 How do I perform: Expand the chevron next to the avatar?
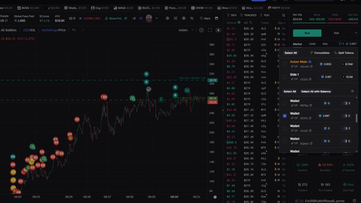[x=156, y=18]
